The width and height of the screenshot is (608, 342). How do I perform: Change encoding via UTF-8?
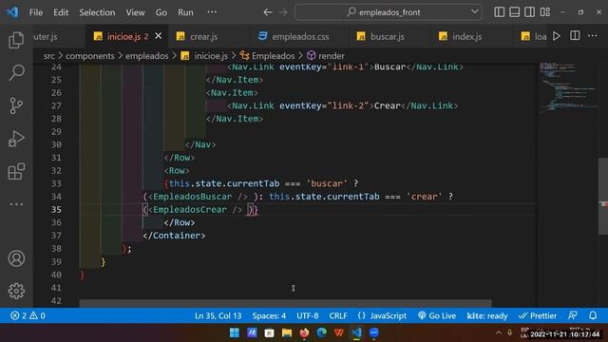(x=308, y=315)
